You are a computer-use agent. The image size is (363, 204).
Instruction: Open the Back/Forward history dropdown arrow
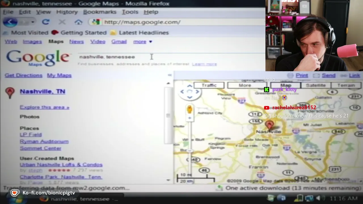click(x=33, y=22)
